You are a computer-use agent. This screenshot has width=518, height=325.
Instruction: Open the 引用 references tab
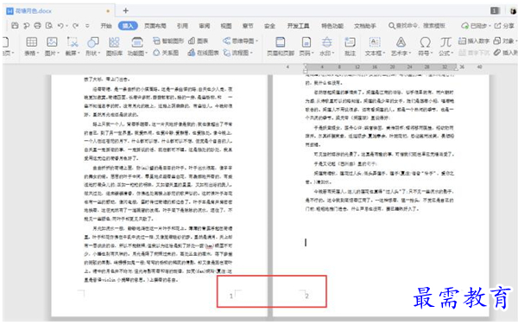(x=182, y=26)
